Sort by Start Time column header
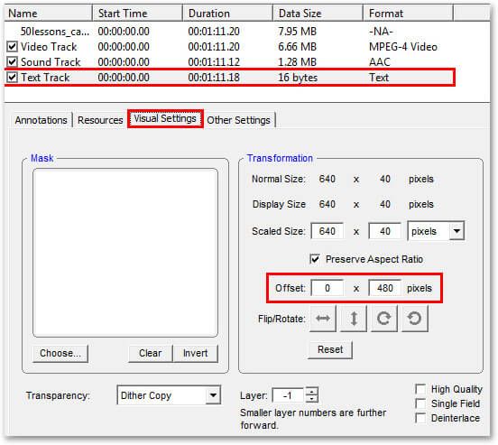Screen dimensions: 498x445 137,14
